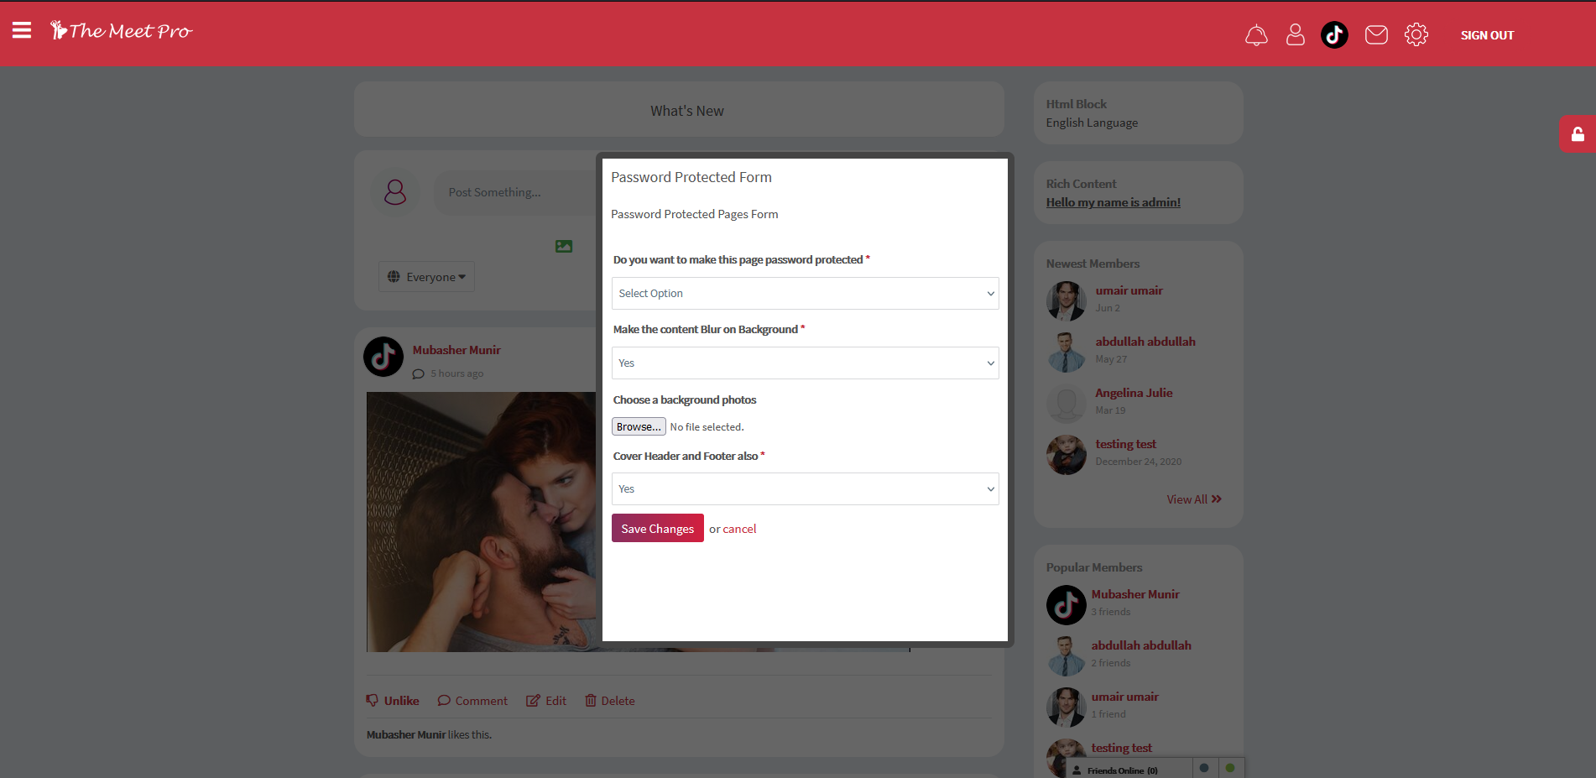Screen dimensions: 1596x778
Task: Open the Everyone privacy dropdown
Action: [x=426, y=277]
